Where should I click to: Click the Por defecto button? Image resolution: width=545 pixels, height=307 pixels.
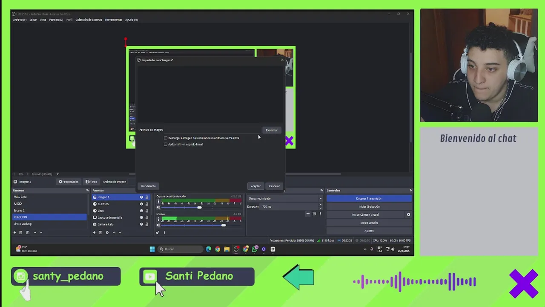[x=148, y=186]
